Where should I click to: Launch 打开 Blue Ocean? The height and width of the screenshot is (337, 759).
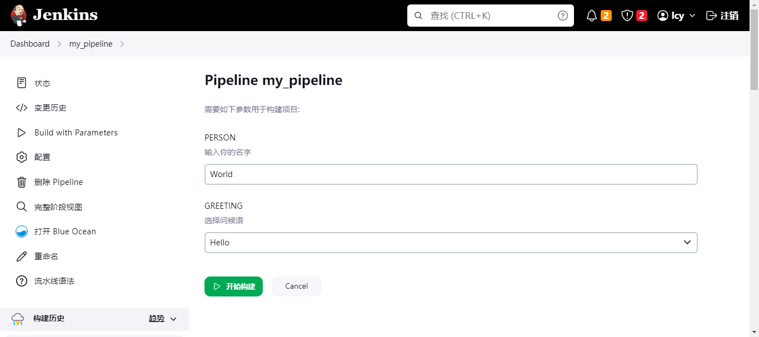[x=65, y=232]
